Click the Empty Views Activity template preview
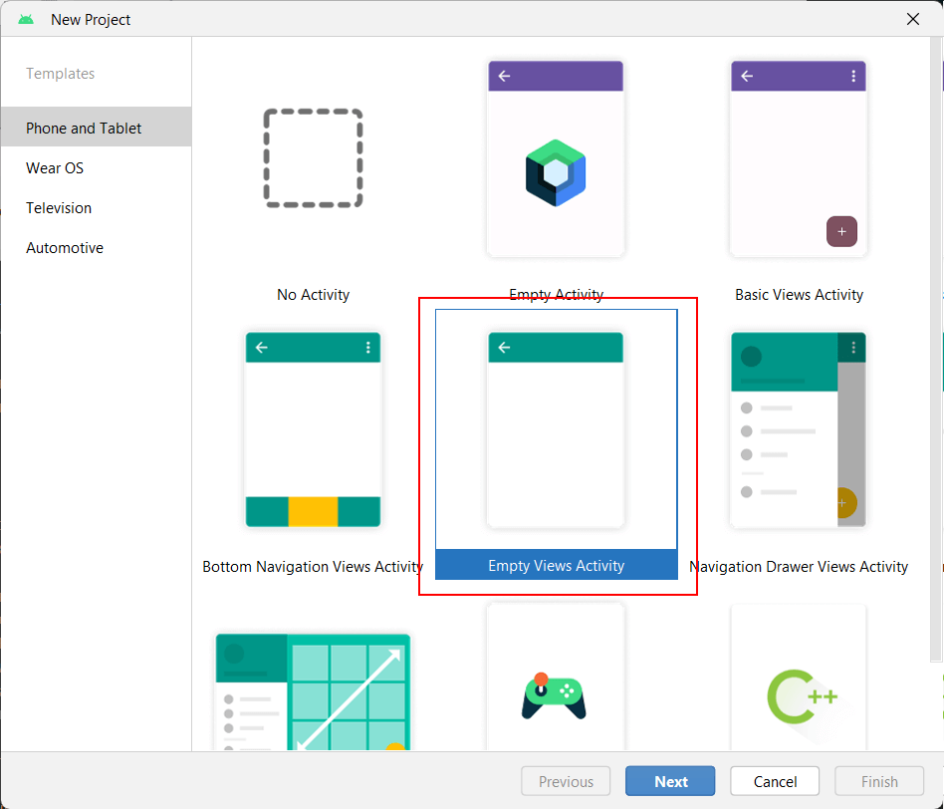 (556, 429)
